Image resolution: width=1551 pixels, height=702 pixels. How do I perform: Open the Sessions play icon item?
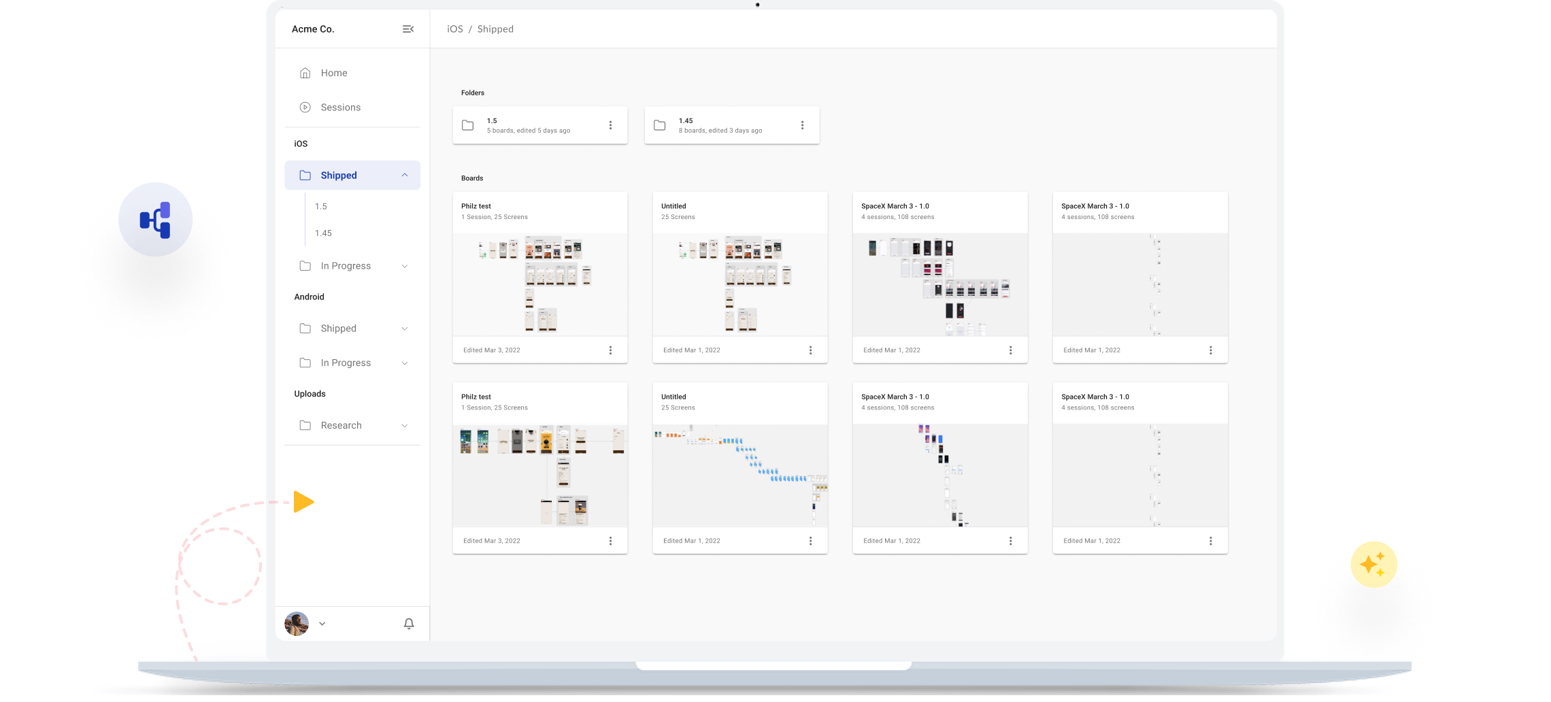[x=305, y=107]
